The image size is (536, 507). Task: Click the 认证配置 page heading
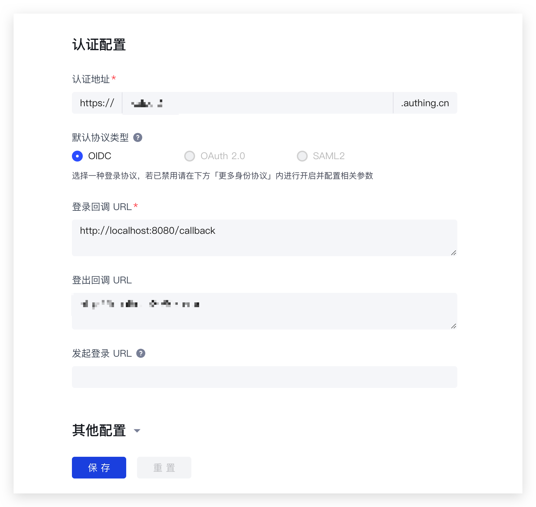click(x=99, y=45)
